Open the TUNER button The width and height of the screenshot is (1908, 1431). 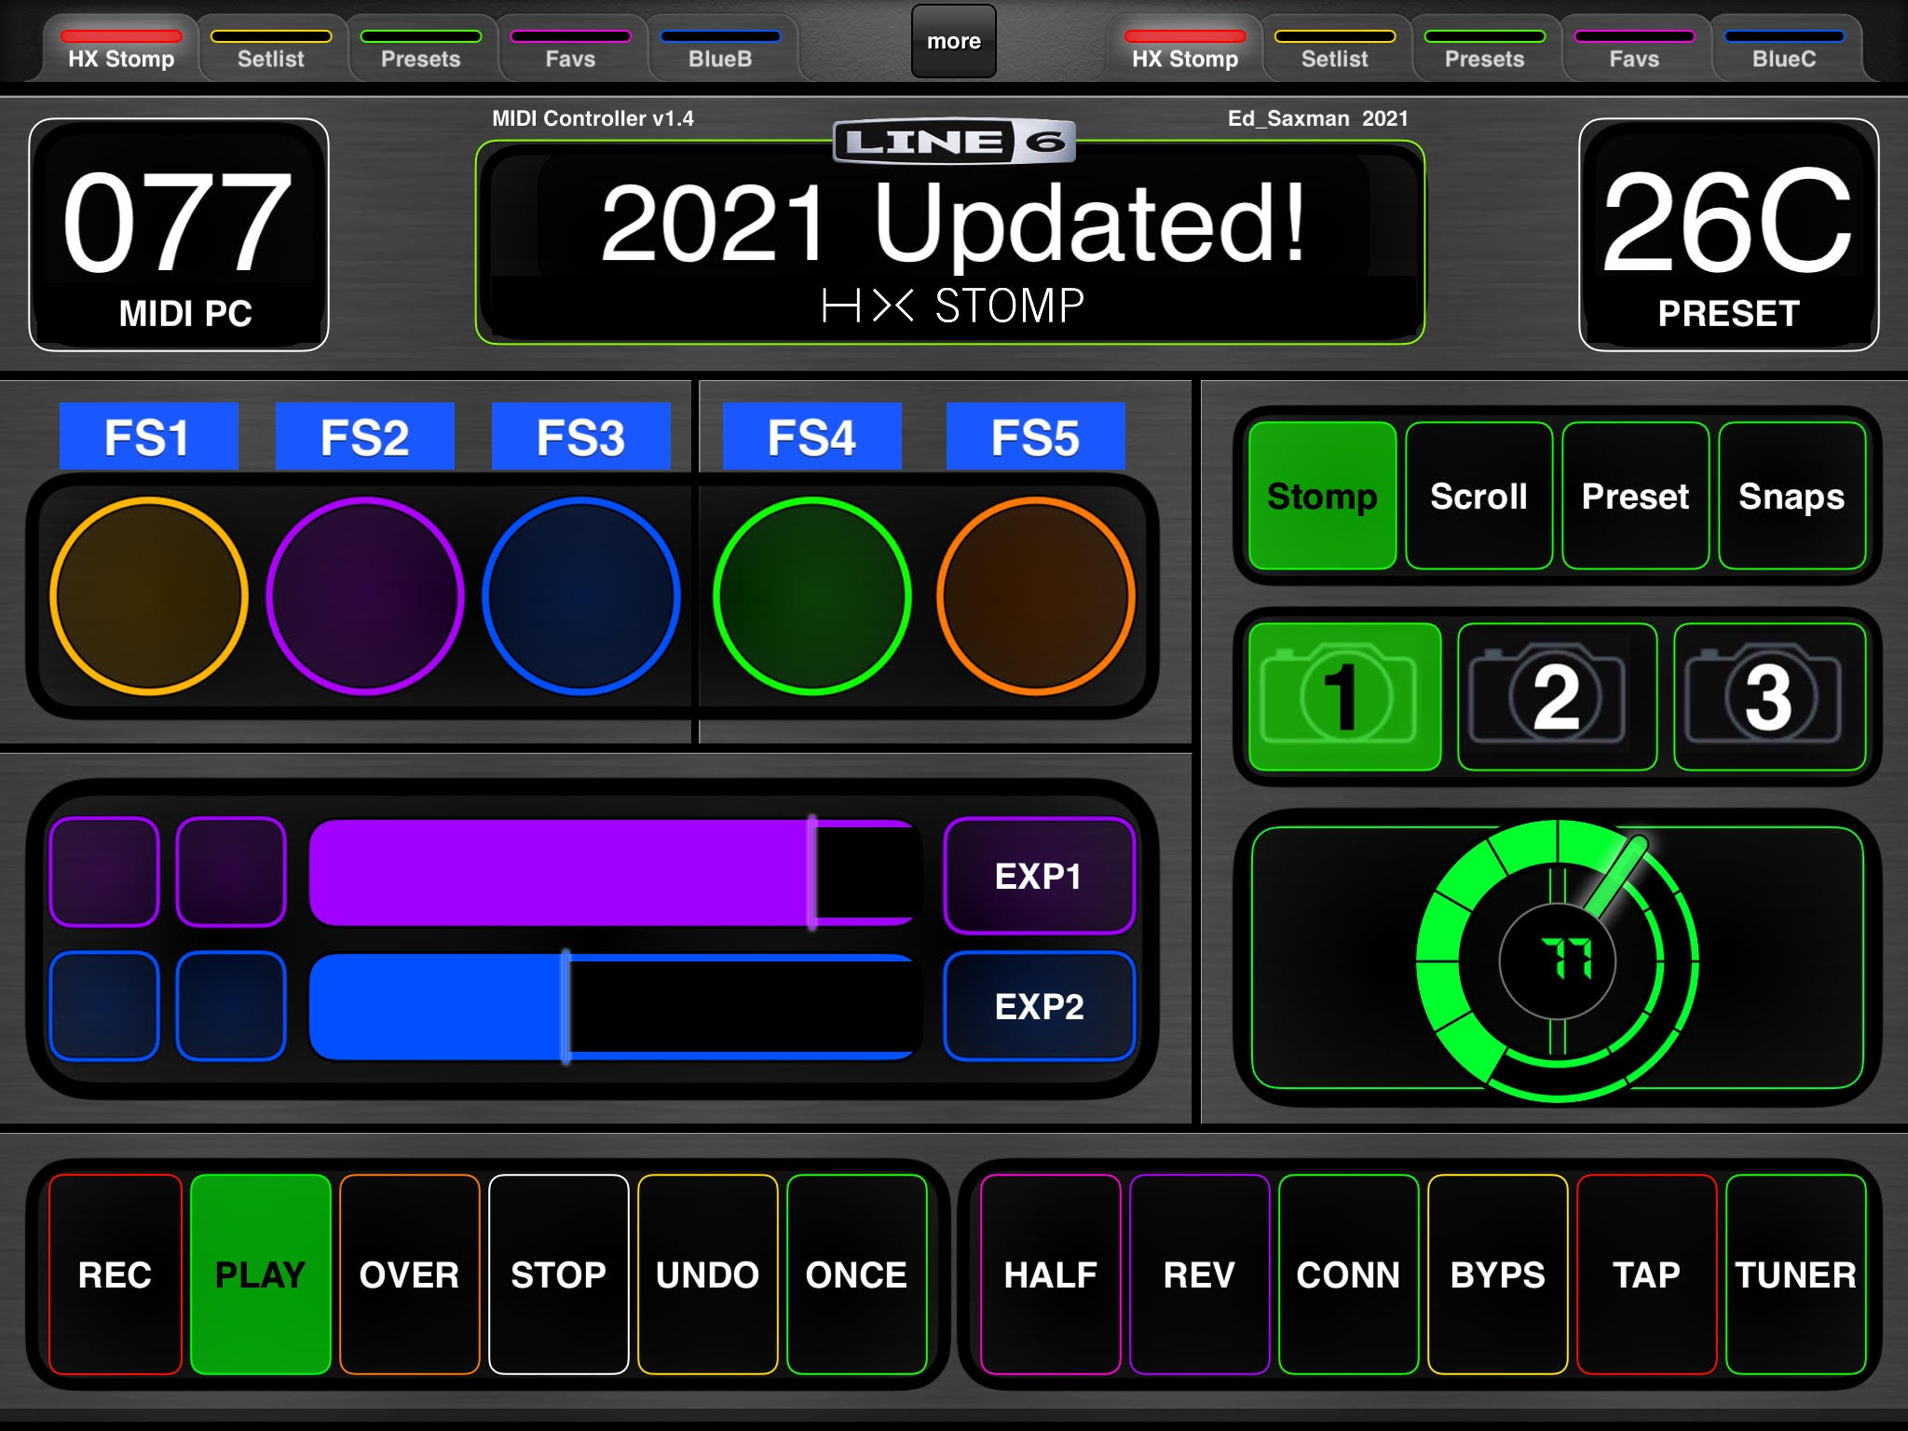(1796, 1274)
